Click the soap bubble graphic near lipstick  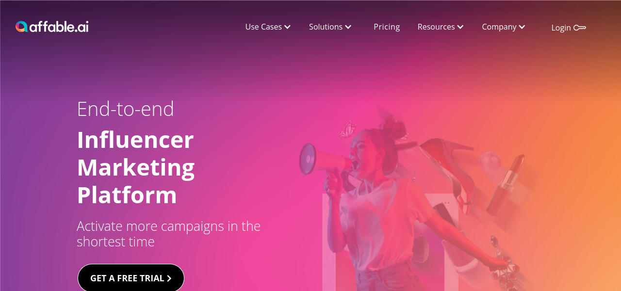pos(490,162)
